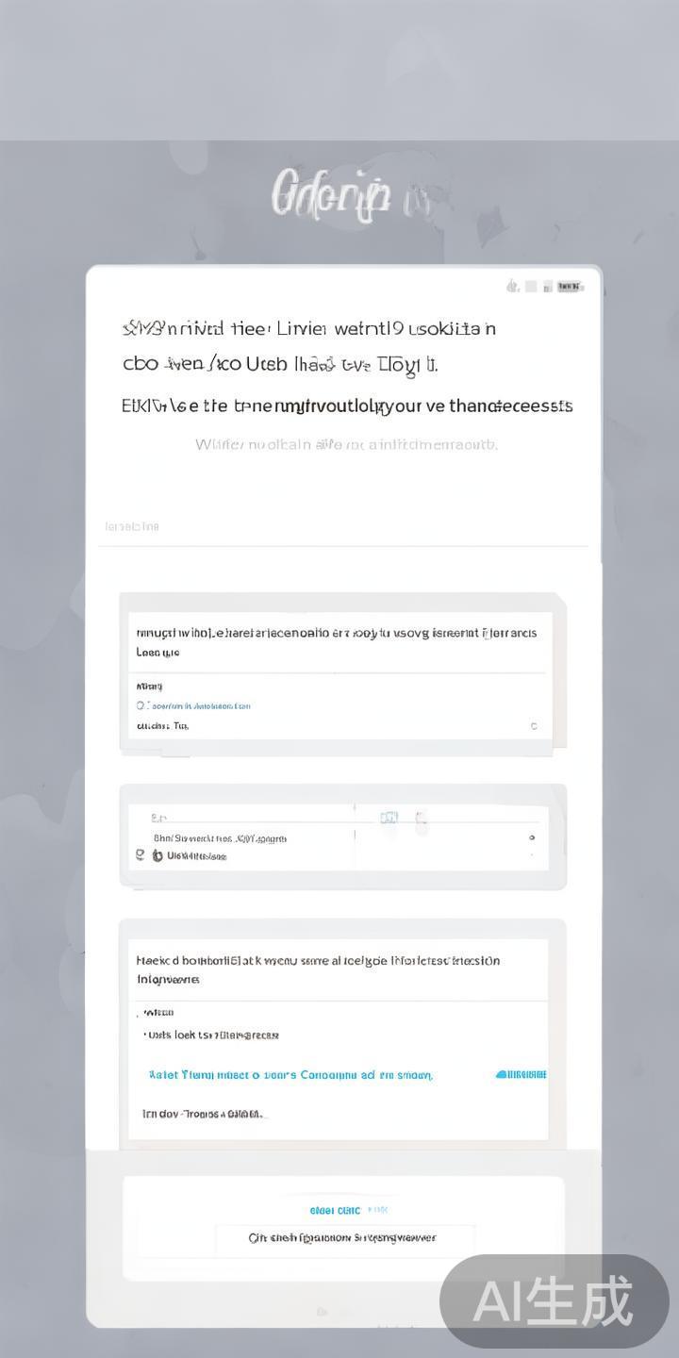Click the small gray square header icon
679x1358 pixels.
(x=531, y=286)
